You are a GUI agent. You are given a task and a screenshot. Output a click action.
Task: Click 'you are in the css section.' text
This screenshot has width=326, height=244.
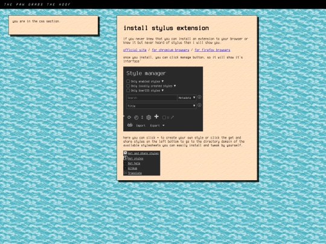[36, 21]
